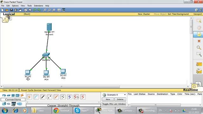
Task: Select Multiuser Connection category icon
Action: 19,104
